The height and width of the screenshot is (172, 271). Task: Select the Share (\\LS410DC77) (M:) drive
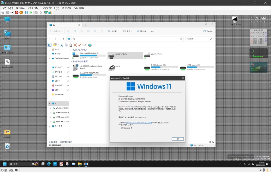(89, 75)
